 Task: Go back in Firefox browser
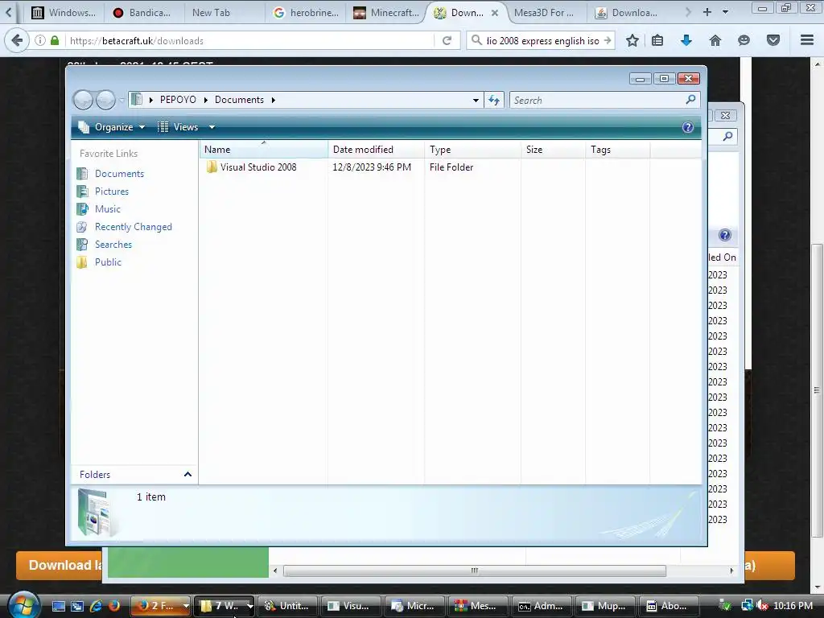[17, 40]
